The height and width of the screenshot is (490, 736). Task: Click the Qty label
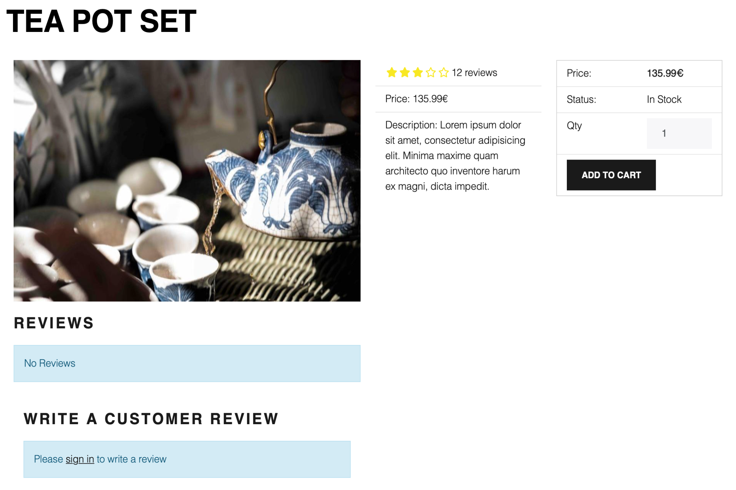[574, 126]
